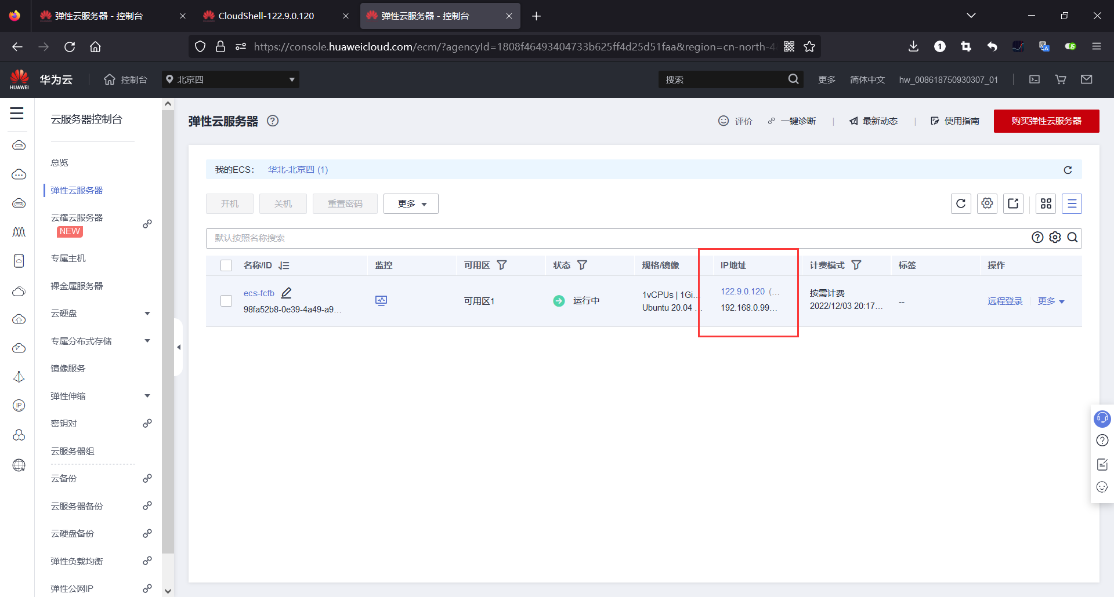Open the feedback smiley widget on right edge
The width and height of the screenshot is (1114, 597).
pos(1102,487)
